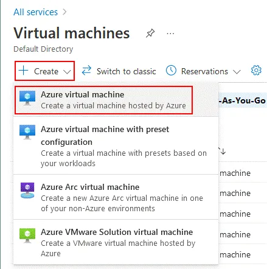Viewport: 267px width, 269px height.
Task: Click the green VMware Solution machine icon
Action: tap(27, 236)
